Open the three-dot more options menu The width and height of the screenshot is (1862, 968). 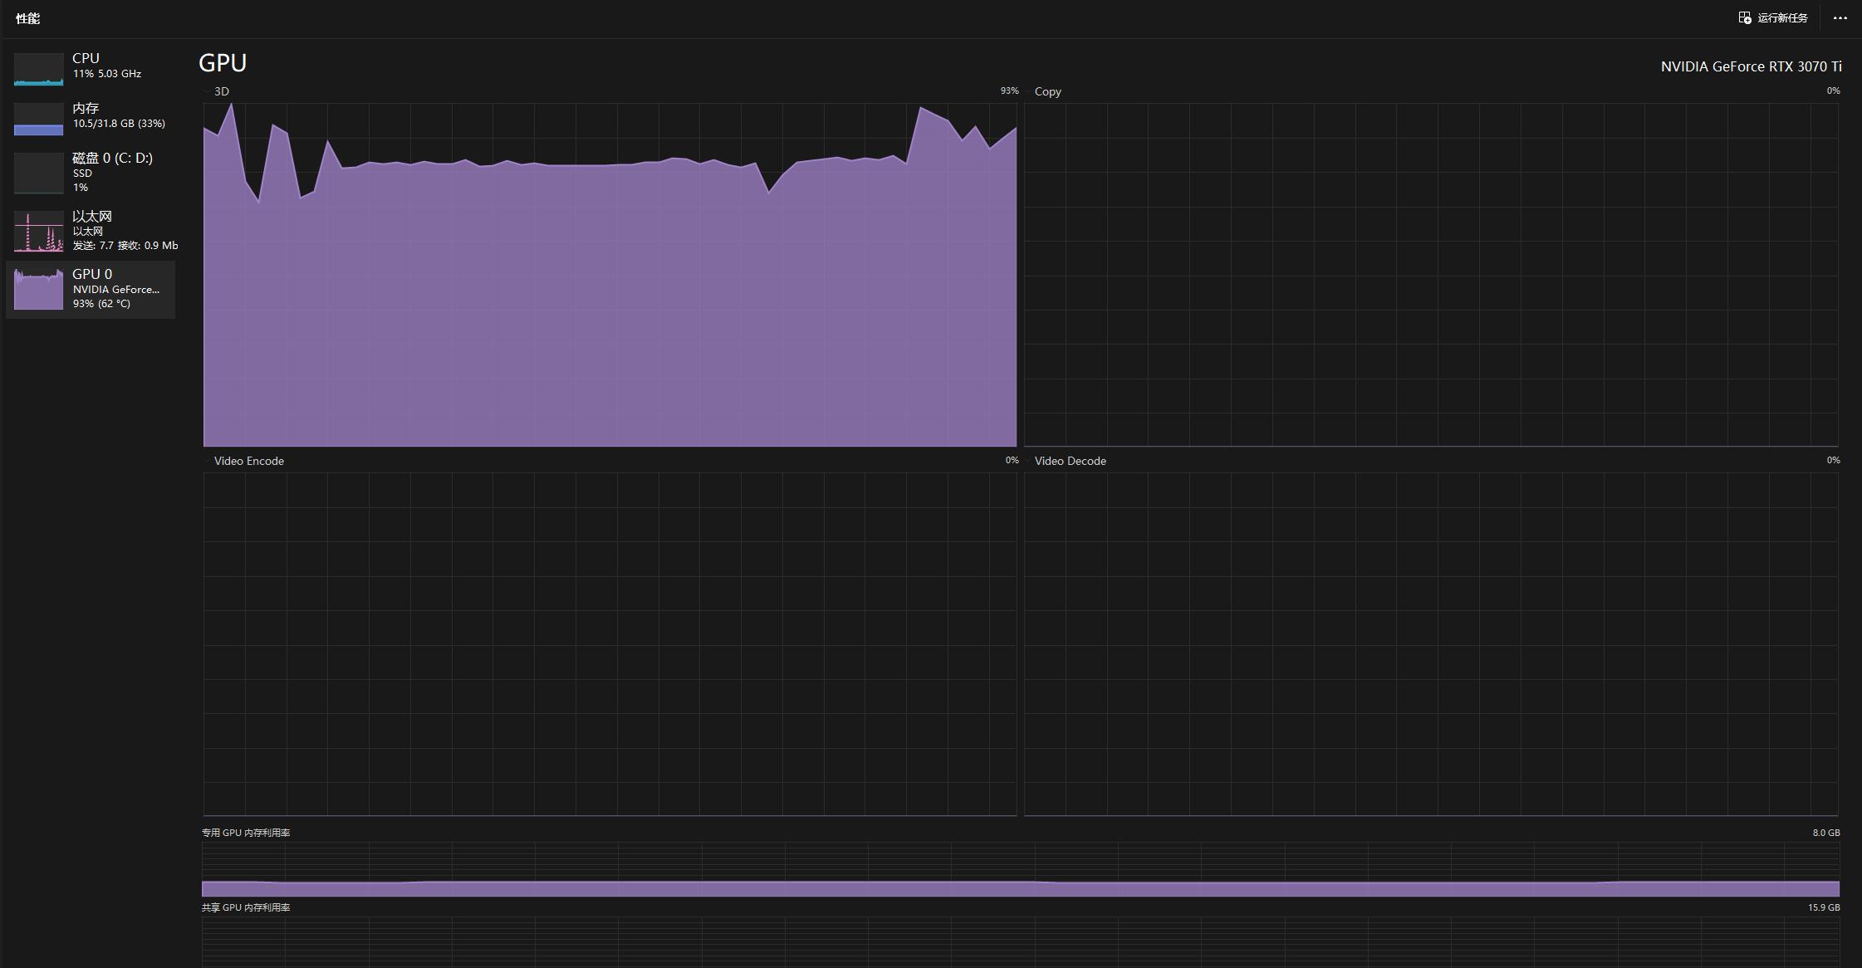point(1840,18)
